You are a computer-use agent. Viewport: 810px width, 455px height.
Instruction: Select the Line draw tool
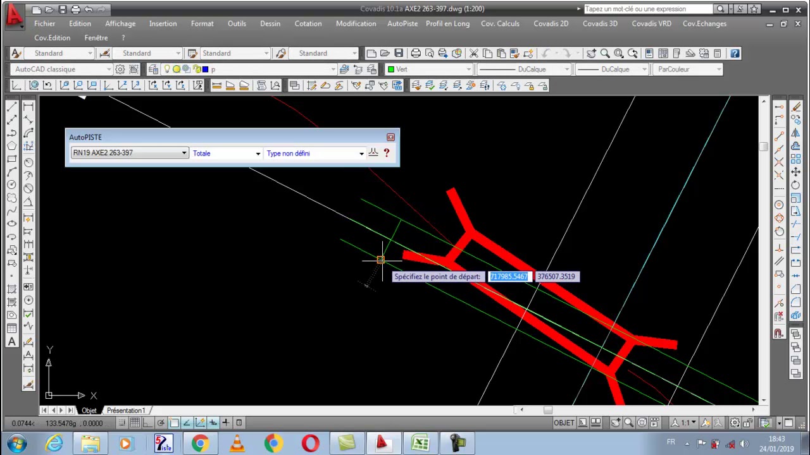[11, 106]
